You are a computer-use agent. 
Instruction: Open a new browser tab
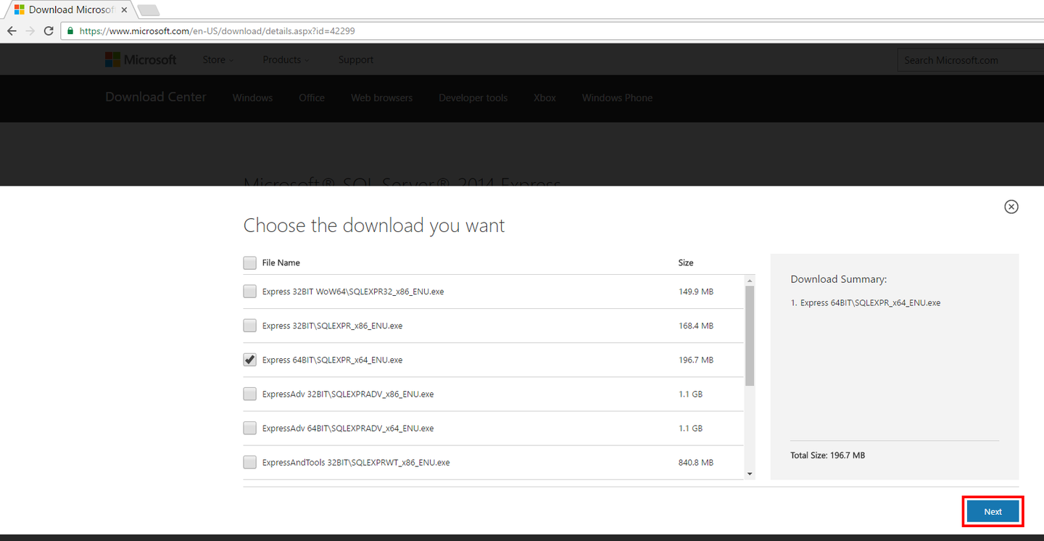(148, 10)
